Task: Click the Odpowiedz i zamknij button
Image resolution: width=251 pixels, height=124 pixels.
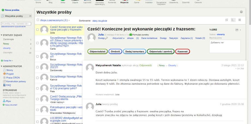Action: tap(160, 52)
